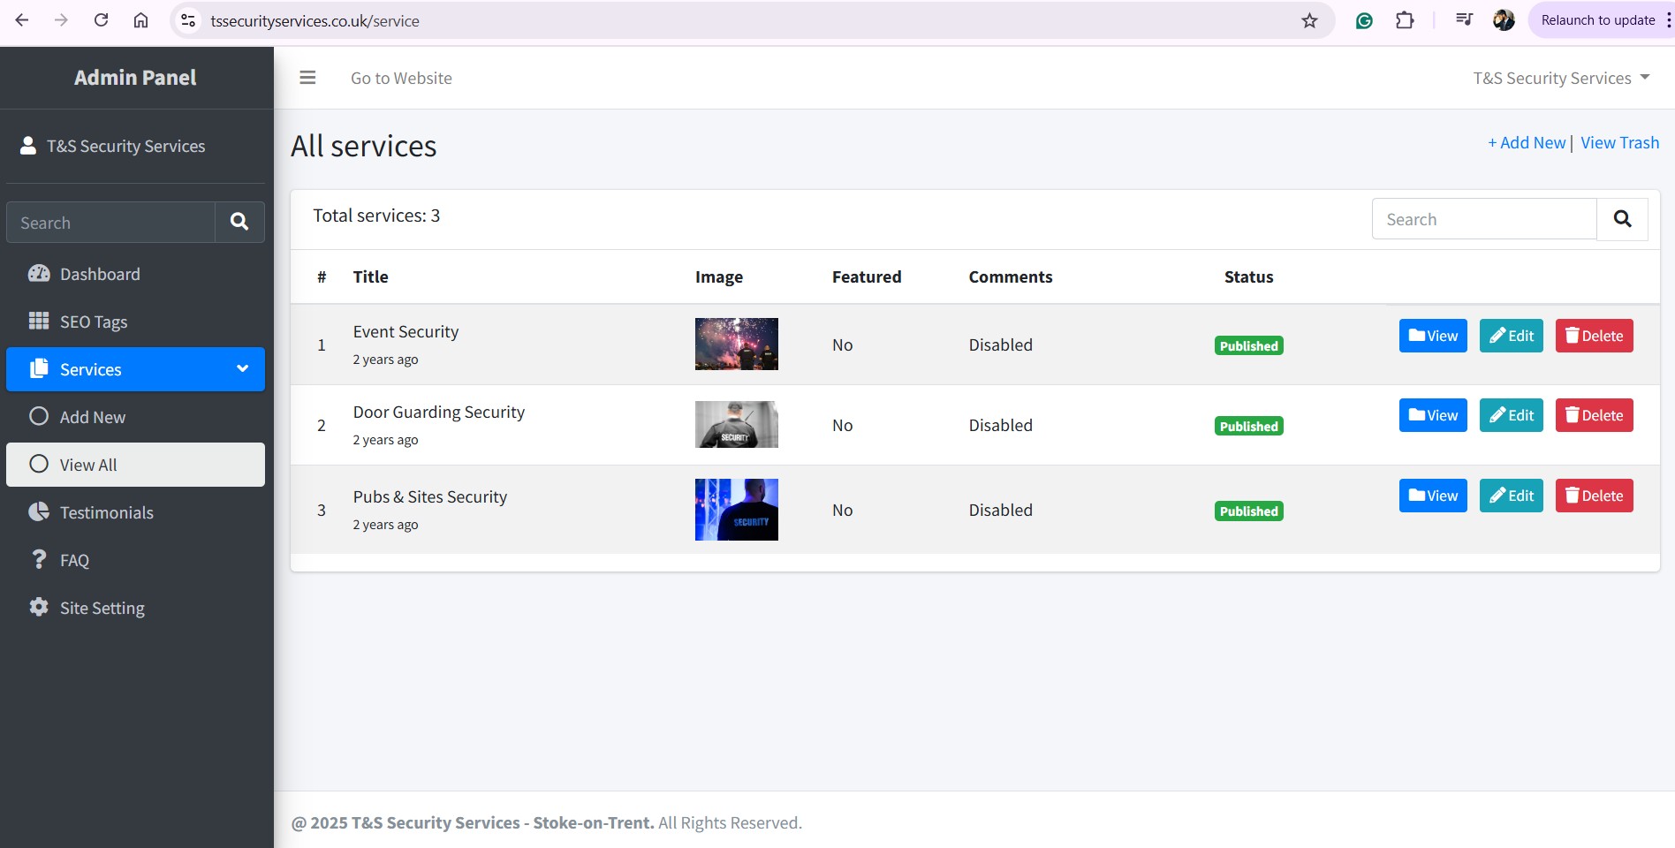Click the + Add New link
The height and width of the screenshot is (848, 1675).
[1526, 143]
